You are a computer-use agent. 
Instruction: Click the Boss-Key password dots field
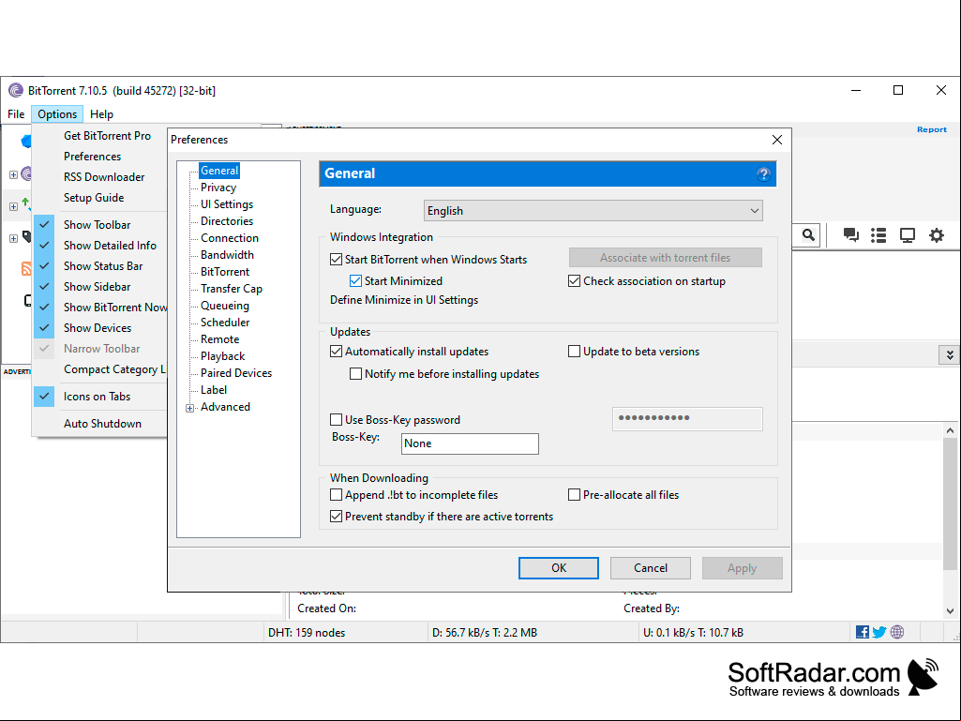click(687, 419)
